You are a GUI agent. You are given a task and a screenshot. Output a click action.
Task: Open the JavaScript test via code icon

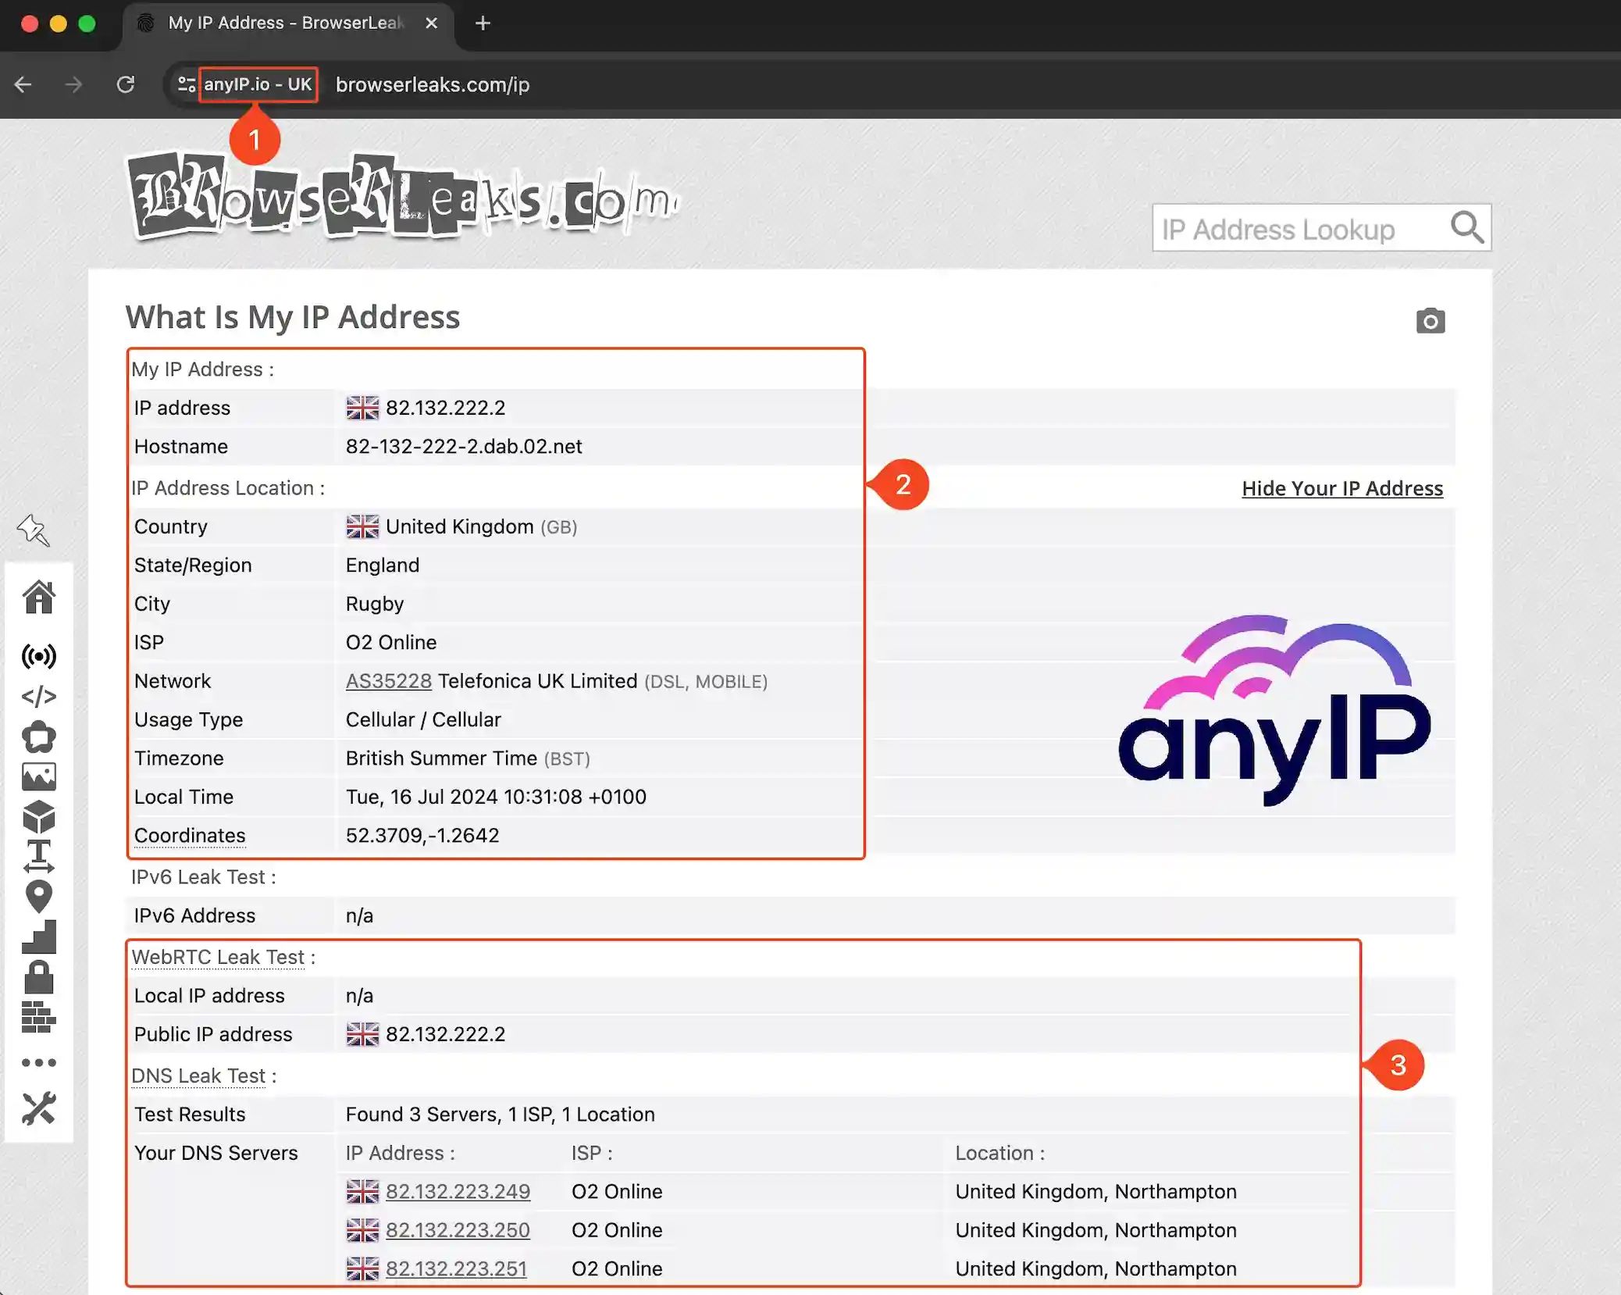tap(41, 695)
